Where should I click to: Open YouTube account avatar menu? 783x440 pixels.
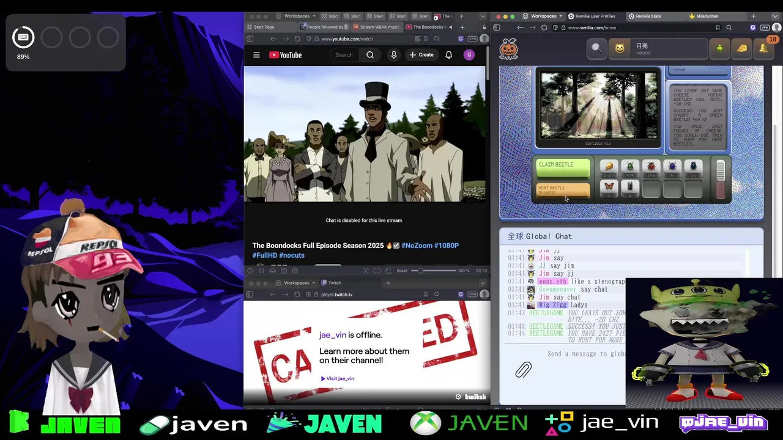click(469, 55)
